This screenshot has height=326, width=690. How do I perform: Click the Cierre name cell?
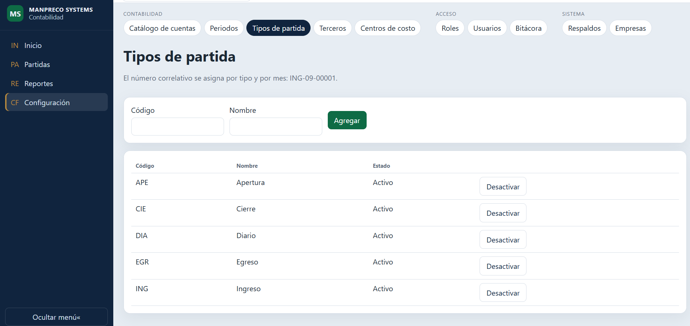click(246, 209)
